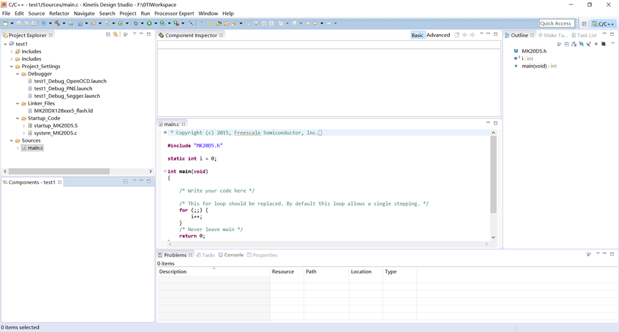
Task: Toggle Link with Editor in Project Explorer
Action: coord(115,34)
